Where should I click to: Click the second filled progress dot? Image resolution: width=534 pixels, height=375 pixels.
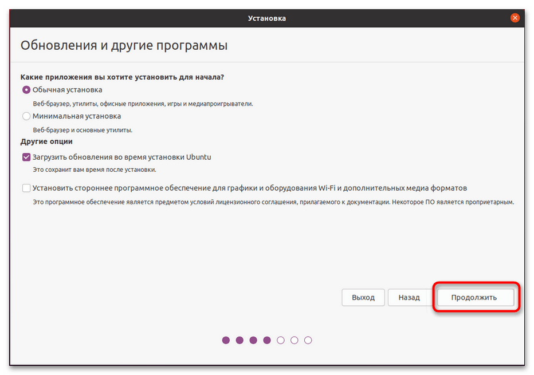pos(239,340)
